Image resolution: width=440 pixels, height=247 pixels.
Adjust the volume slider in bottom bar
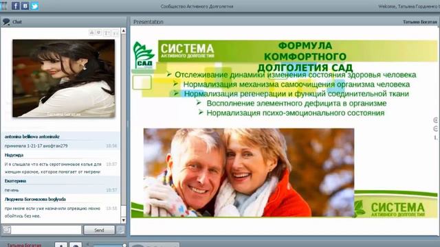[109, 246]
